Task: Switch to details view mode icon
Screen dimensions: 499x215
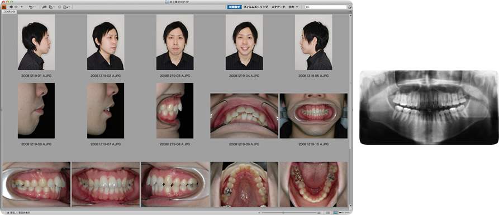Action: (341, 212)
